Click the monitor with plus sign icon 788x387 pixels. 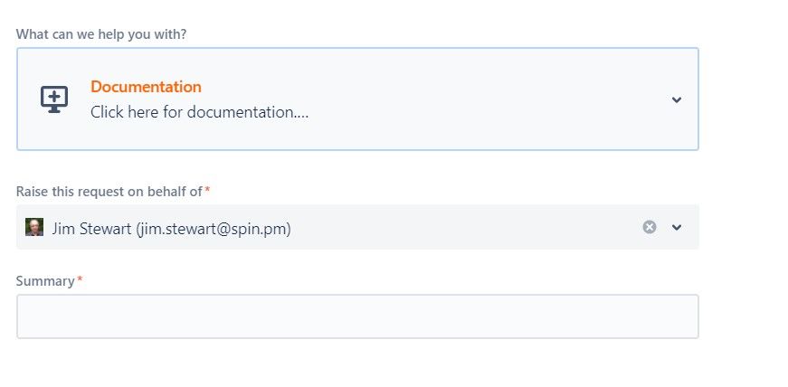click(x=54, y=99)
